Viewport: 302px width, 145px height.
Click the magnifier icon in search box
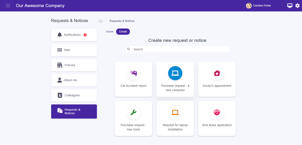(129, 49)
